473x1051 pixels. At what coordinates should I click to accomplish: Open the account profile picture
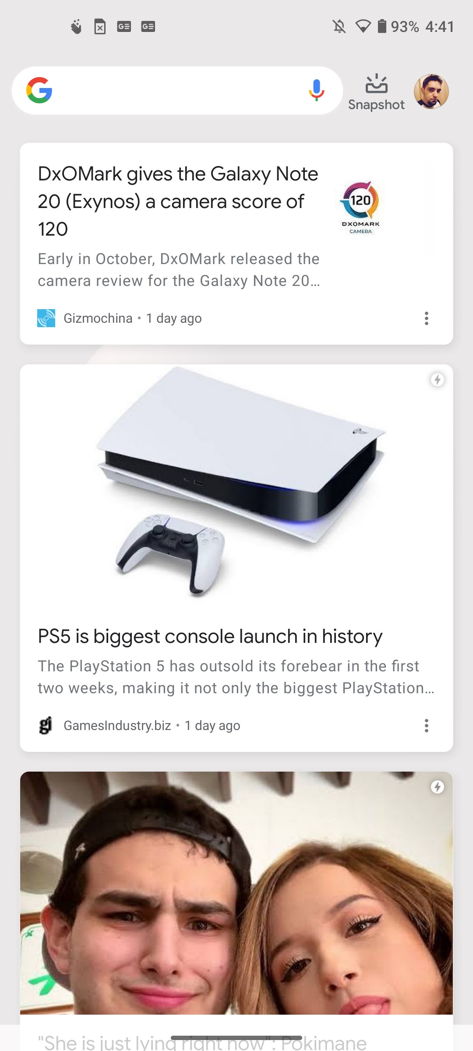pyautogui.click(x=431, y=91)
